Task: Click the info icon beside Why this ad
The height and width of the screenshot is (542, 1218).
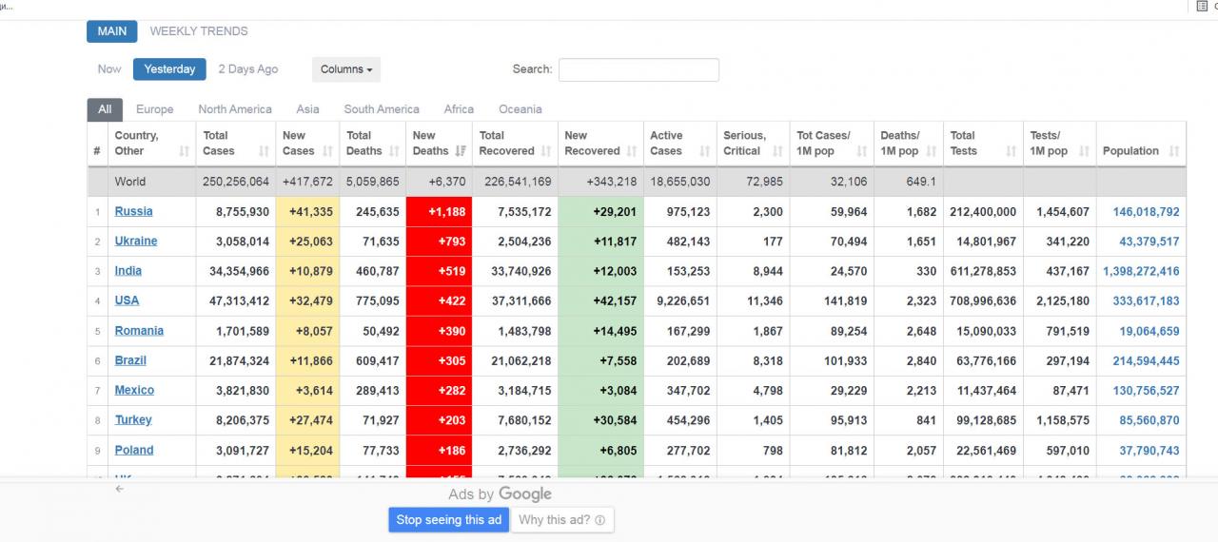Action: coord(600,520)
